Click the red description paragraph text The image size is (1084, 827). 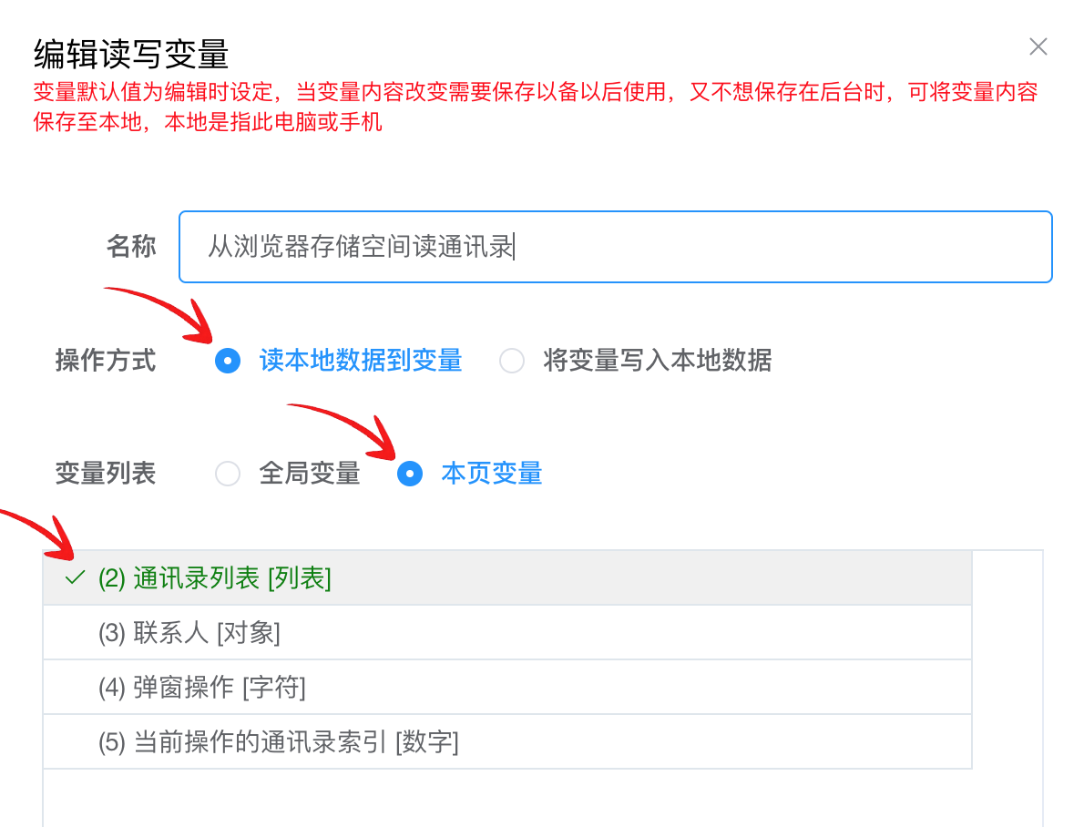click(536, 107)
